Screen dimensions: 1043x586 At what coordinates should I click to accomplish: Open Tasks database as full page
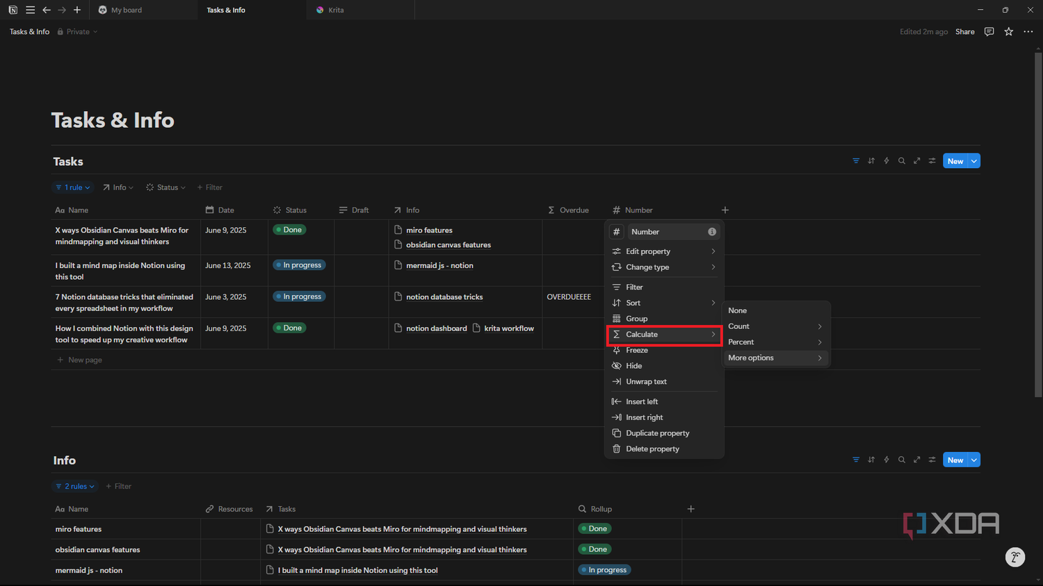pyautogui.click(x=917, y=161)
